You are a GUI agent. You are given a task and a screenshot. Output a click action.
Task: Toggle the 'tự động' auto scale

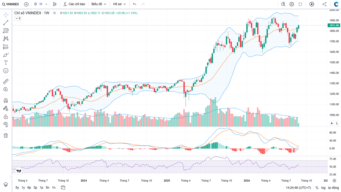[333, 188]
